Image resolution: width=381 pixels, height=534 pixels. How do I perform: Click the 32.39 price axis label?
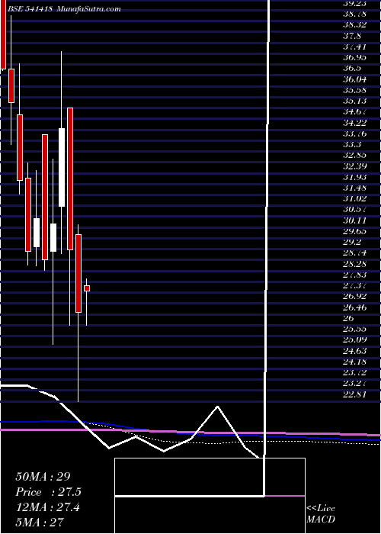click(355, 166)
